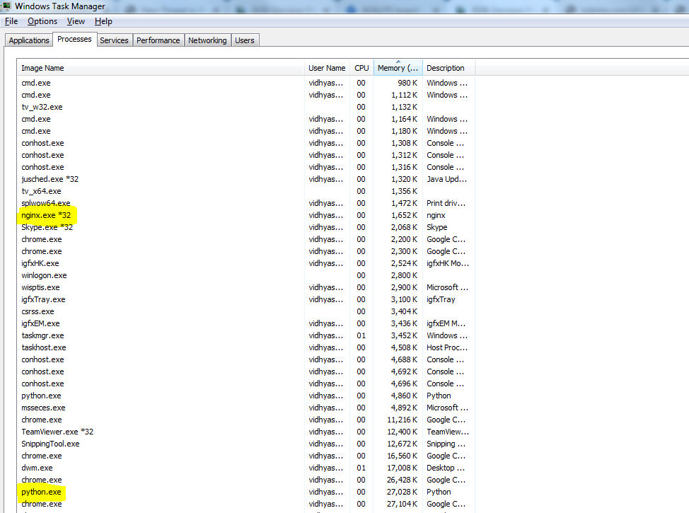Image resolution: width=689 pixels, height=513 pixels.
Task: Switch to the Applications tab
Action: [29, 40]
